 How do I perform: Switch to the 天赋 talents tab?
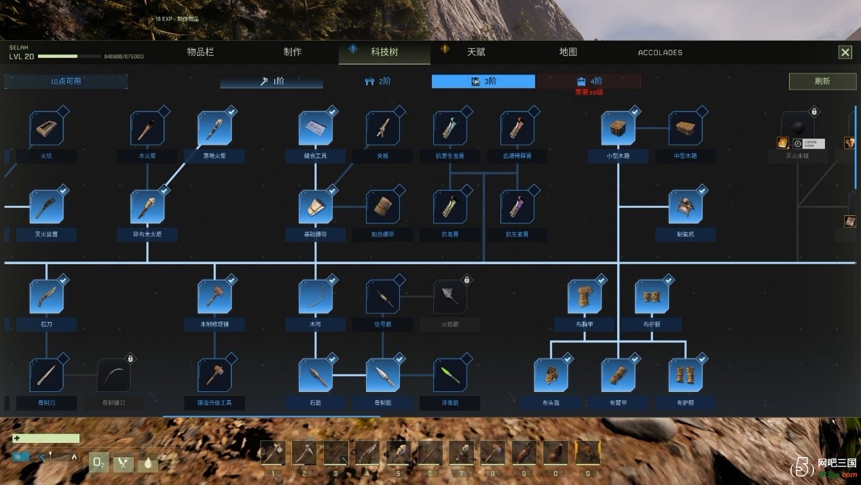point(476,52)
